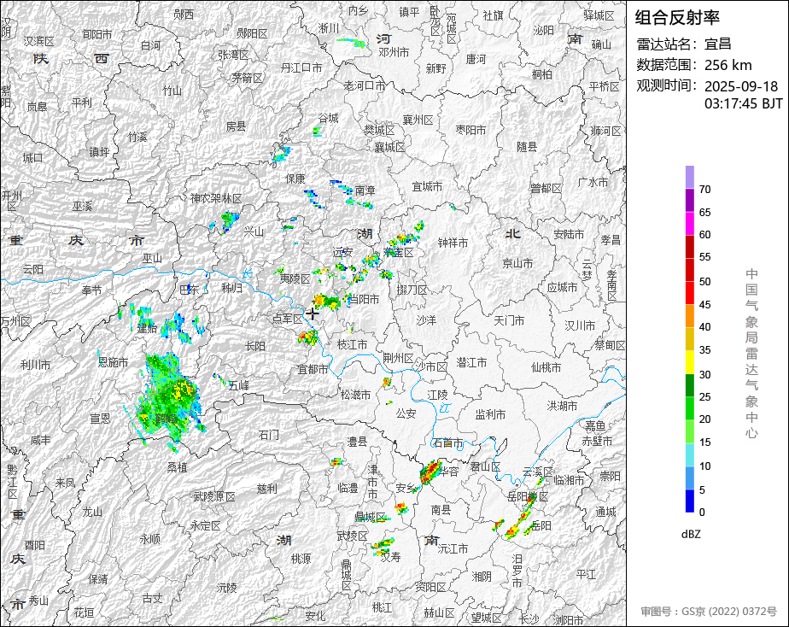
Task: Click the 恩施市 map label
Action: tap(114, 362)
